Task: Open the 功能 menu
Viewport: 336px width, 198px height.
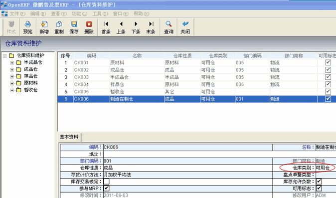Action: click(x=79, y=14)
